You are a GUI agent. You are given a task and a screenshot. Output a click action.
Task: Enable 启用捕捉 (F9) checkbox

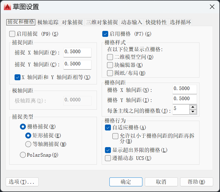pos(12,34)
